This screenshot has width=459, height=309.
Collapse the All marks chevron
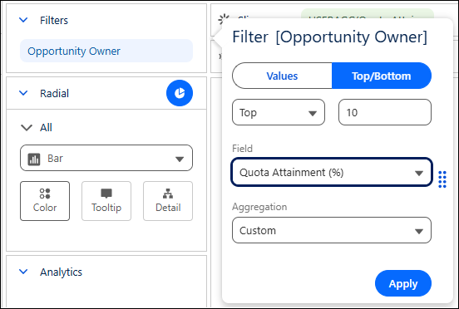point(27,128)
